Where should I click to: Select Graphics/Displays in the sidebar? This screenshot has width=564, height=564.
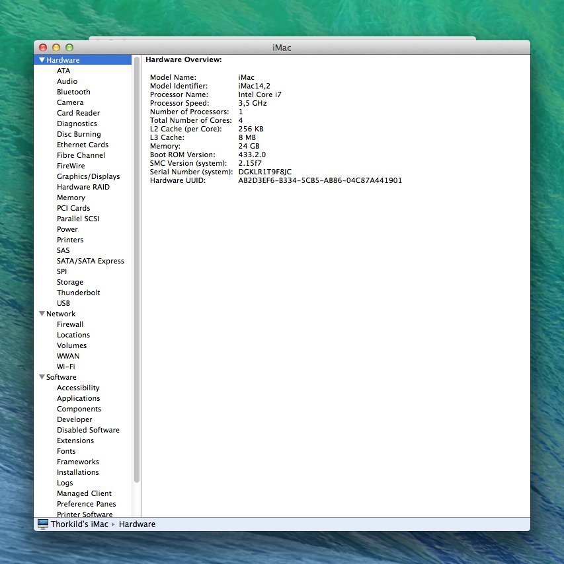point(88,176)
